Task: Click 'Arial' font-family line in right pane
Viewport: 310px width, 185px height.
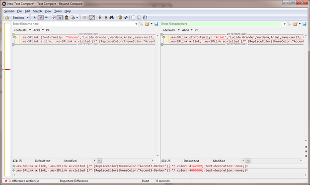Action: [x=236, y=37]
